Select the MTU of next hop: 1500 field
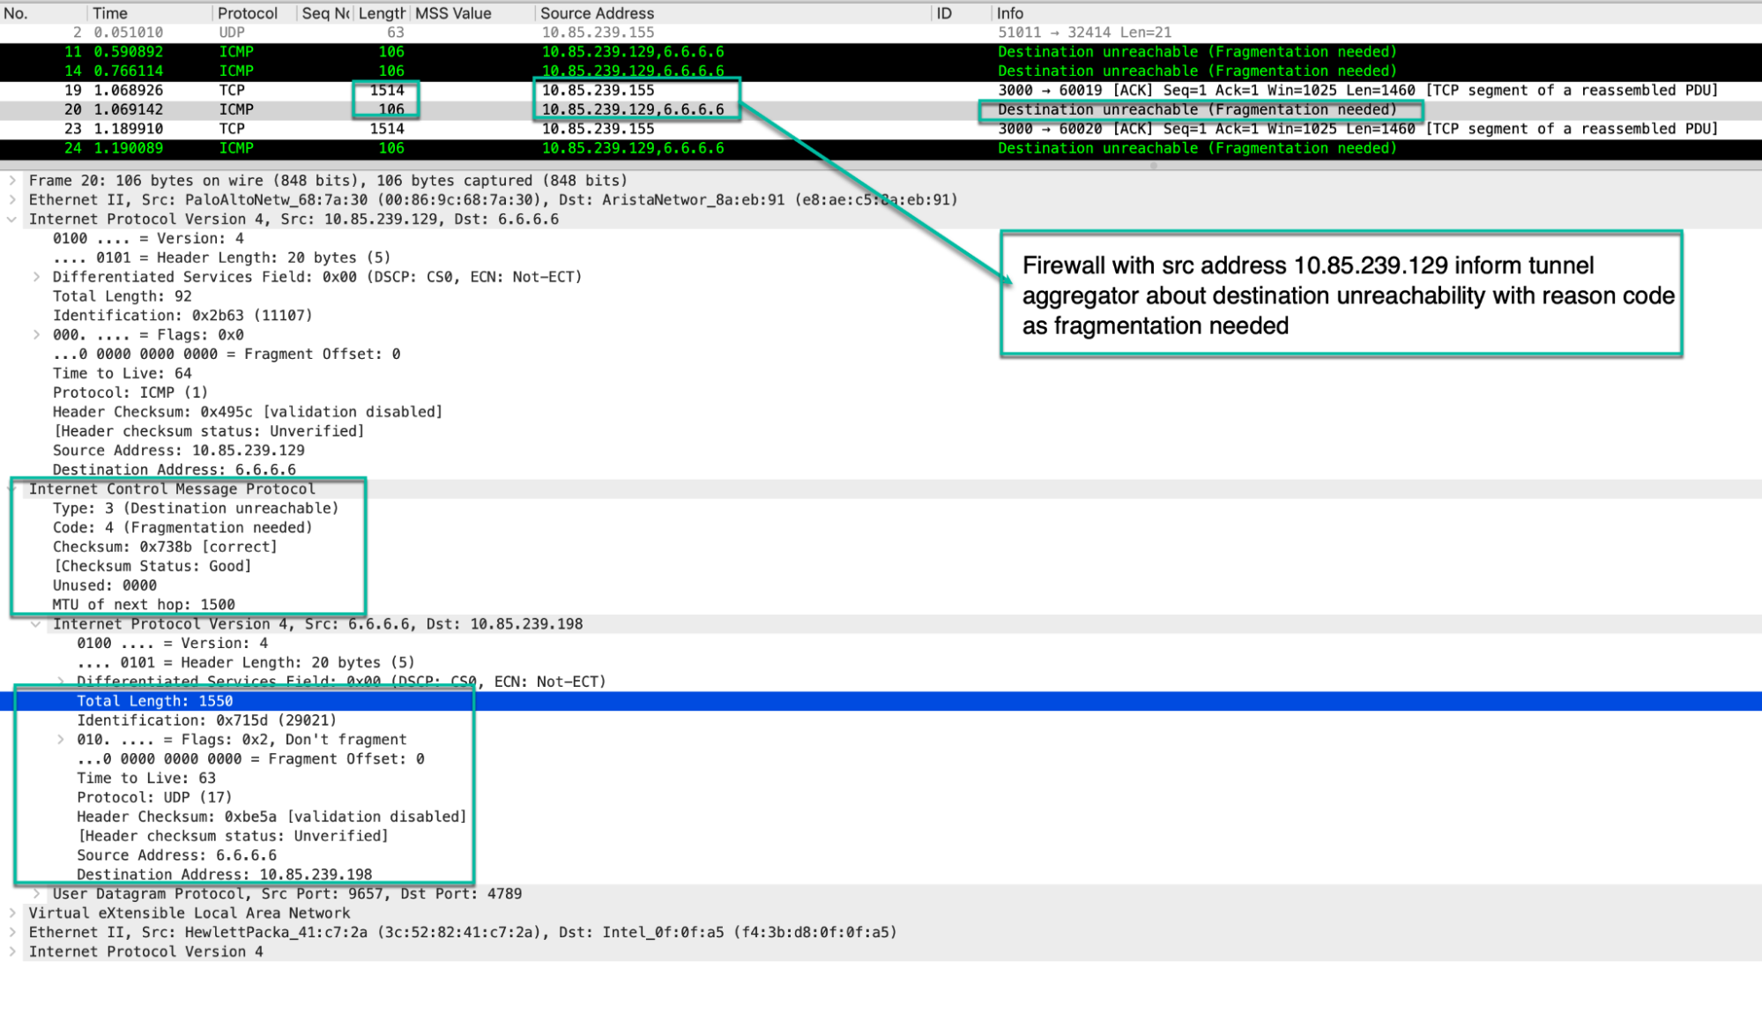Viewport: 1762px width, 1029px height. 145,604
